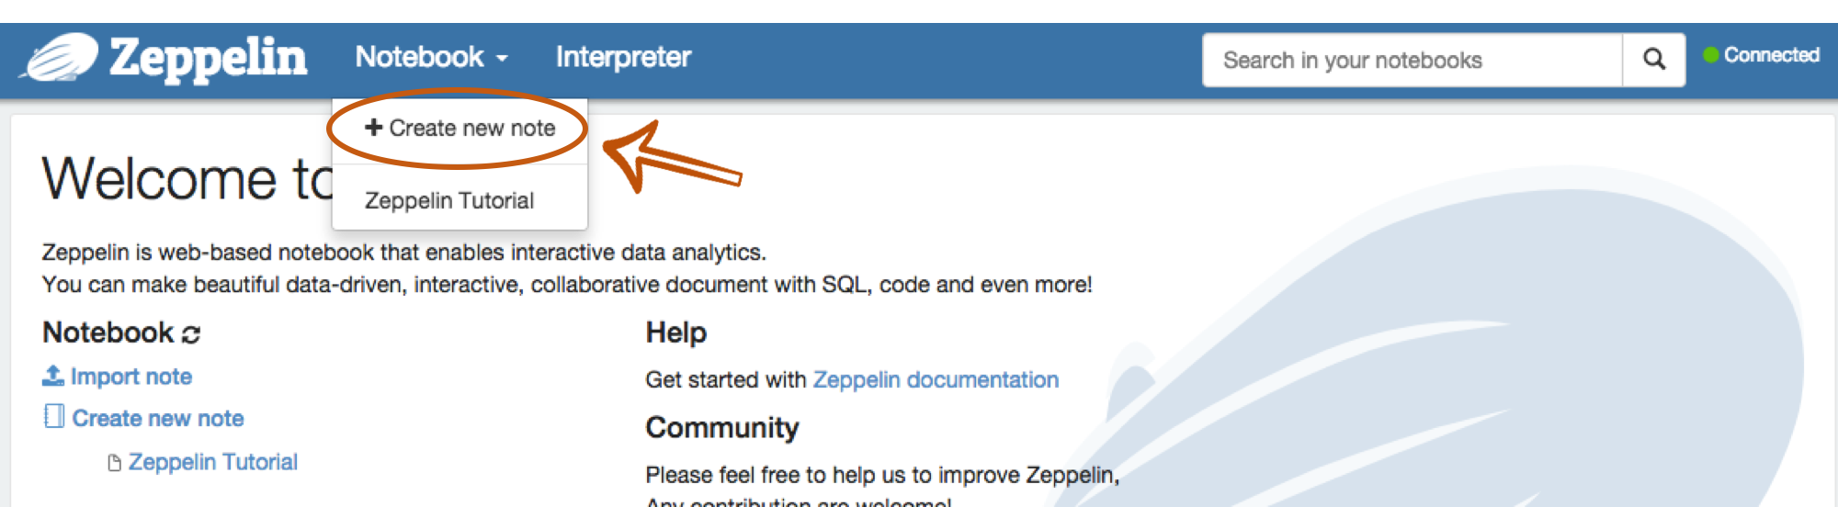The width and height of the screenshot is (1838, 507).
Task: Reload the notebook list with refresh icon
Action: (x=191, y=334)
